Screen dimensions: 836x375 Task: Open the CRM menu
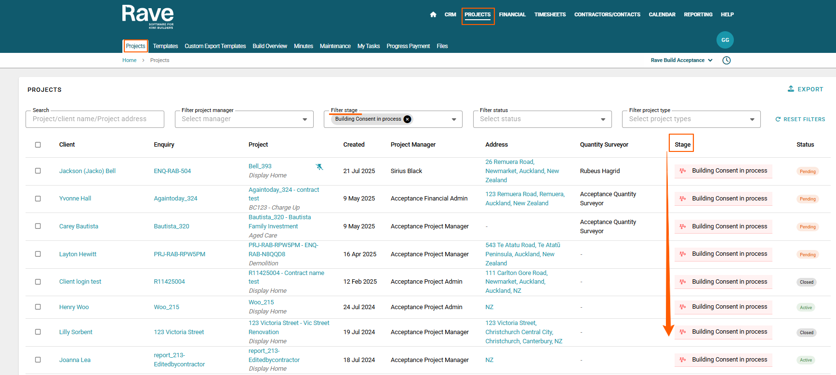pos(450,14)
